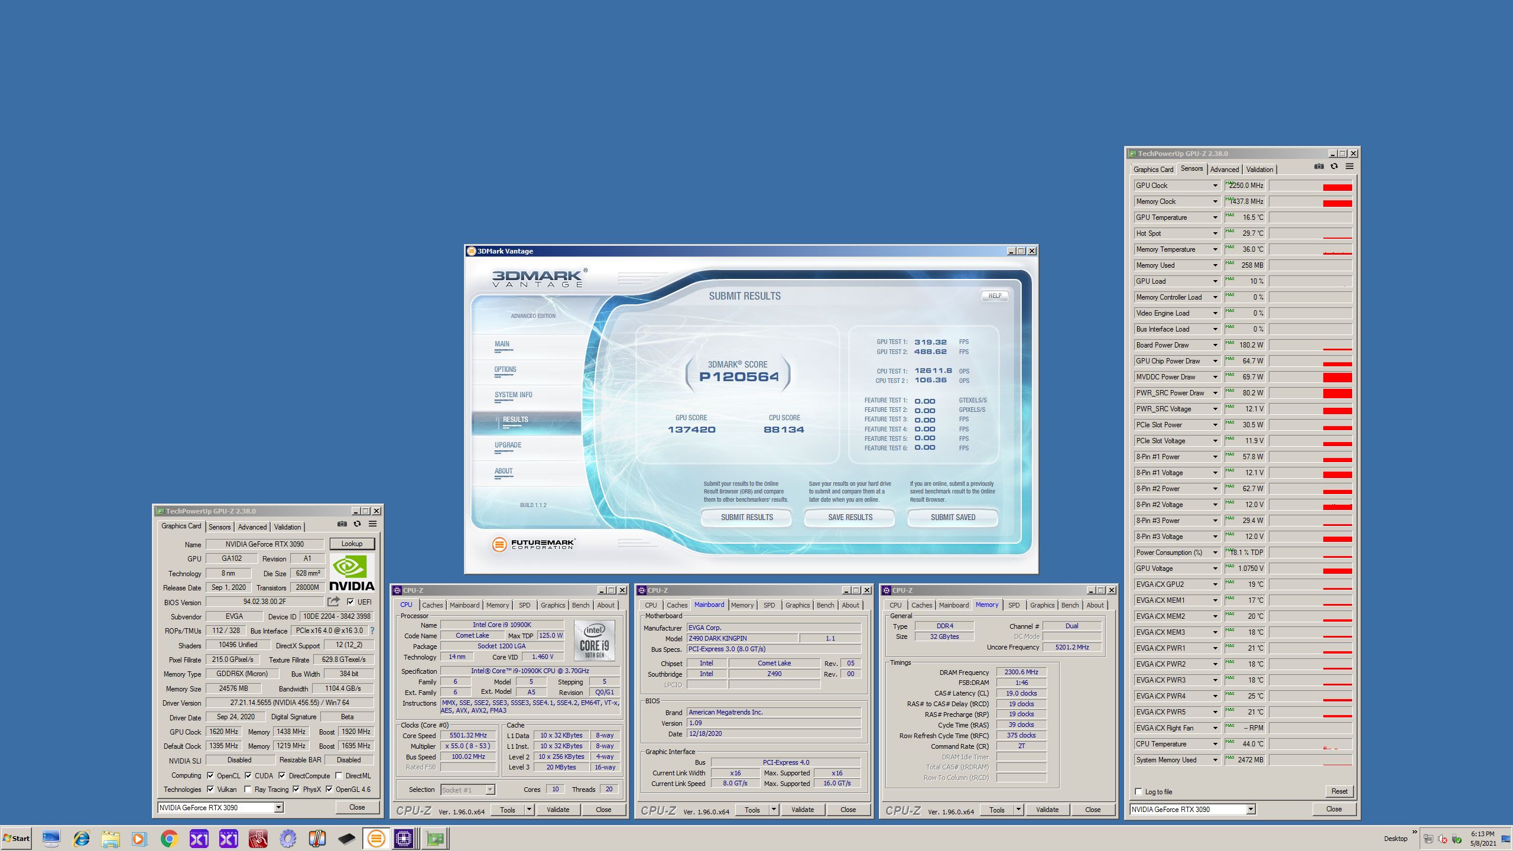Viewport: 1513px width, 851px height.
Task: Open the GPU selector dropdown in Sensors window
Action: point(1251,809)
